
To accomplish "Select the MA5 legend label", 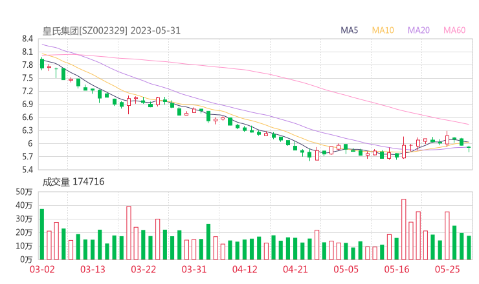I will coord(349,30).
